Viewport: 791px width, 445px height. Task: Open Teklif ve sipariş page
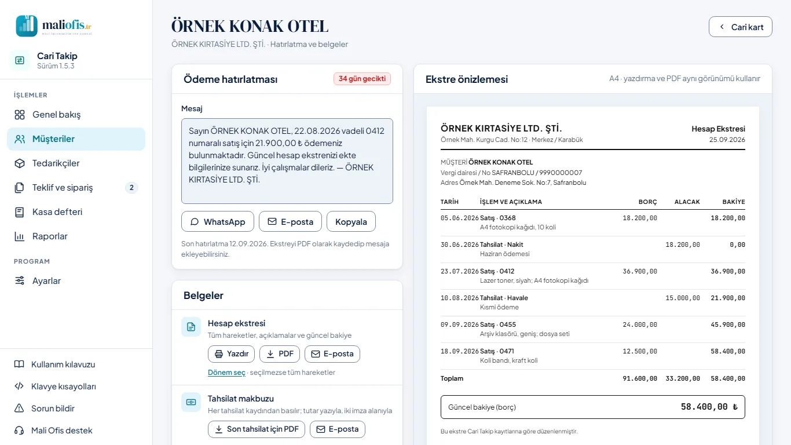(76, 188)
